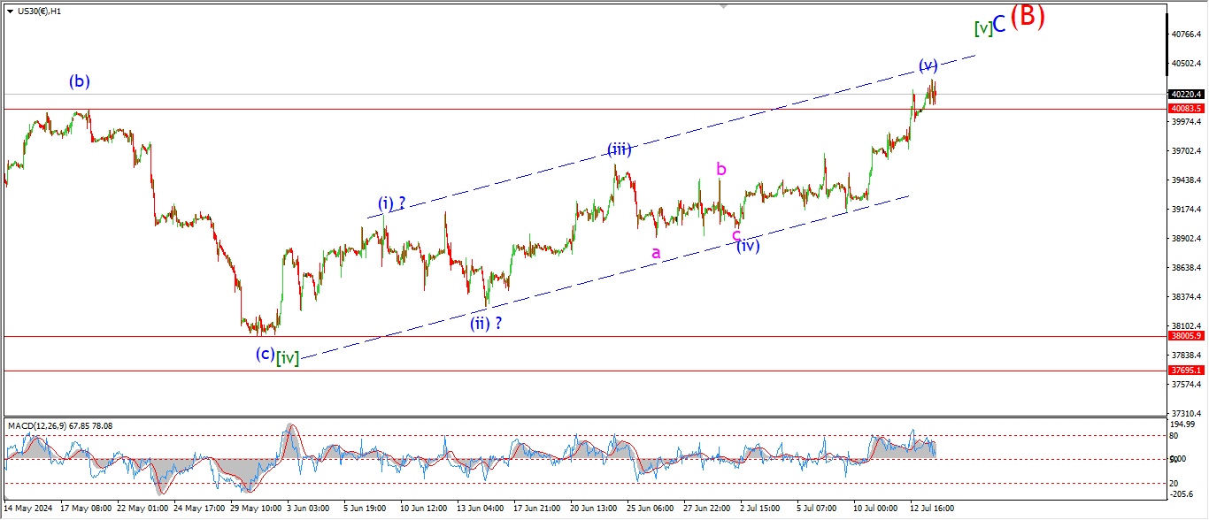The height and width of the screenshot is (520, 1209).
Task: Click the red 40083.5 price level tag
Action: tap(1185, 109)
